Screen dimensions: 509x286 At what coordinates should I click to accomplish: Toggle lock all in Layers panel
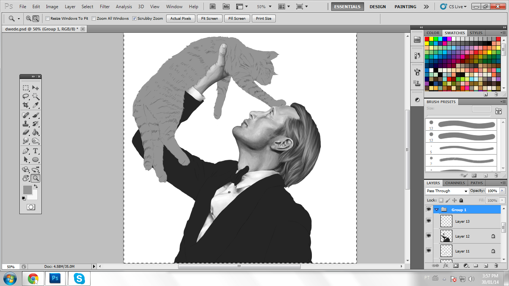461,200
